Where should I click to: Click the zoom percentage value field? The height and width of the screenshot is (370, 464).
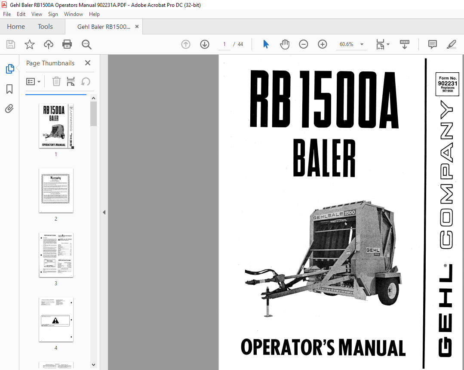(x=347, y=44)
